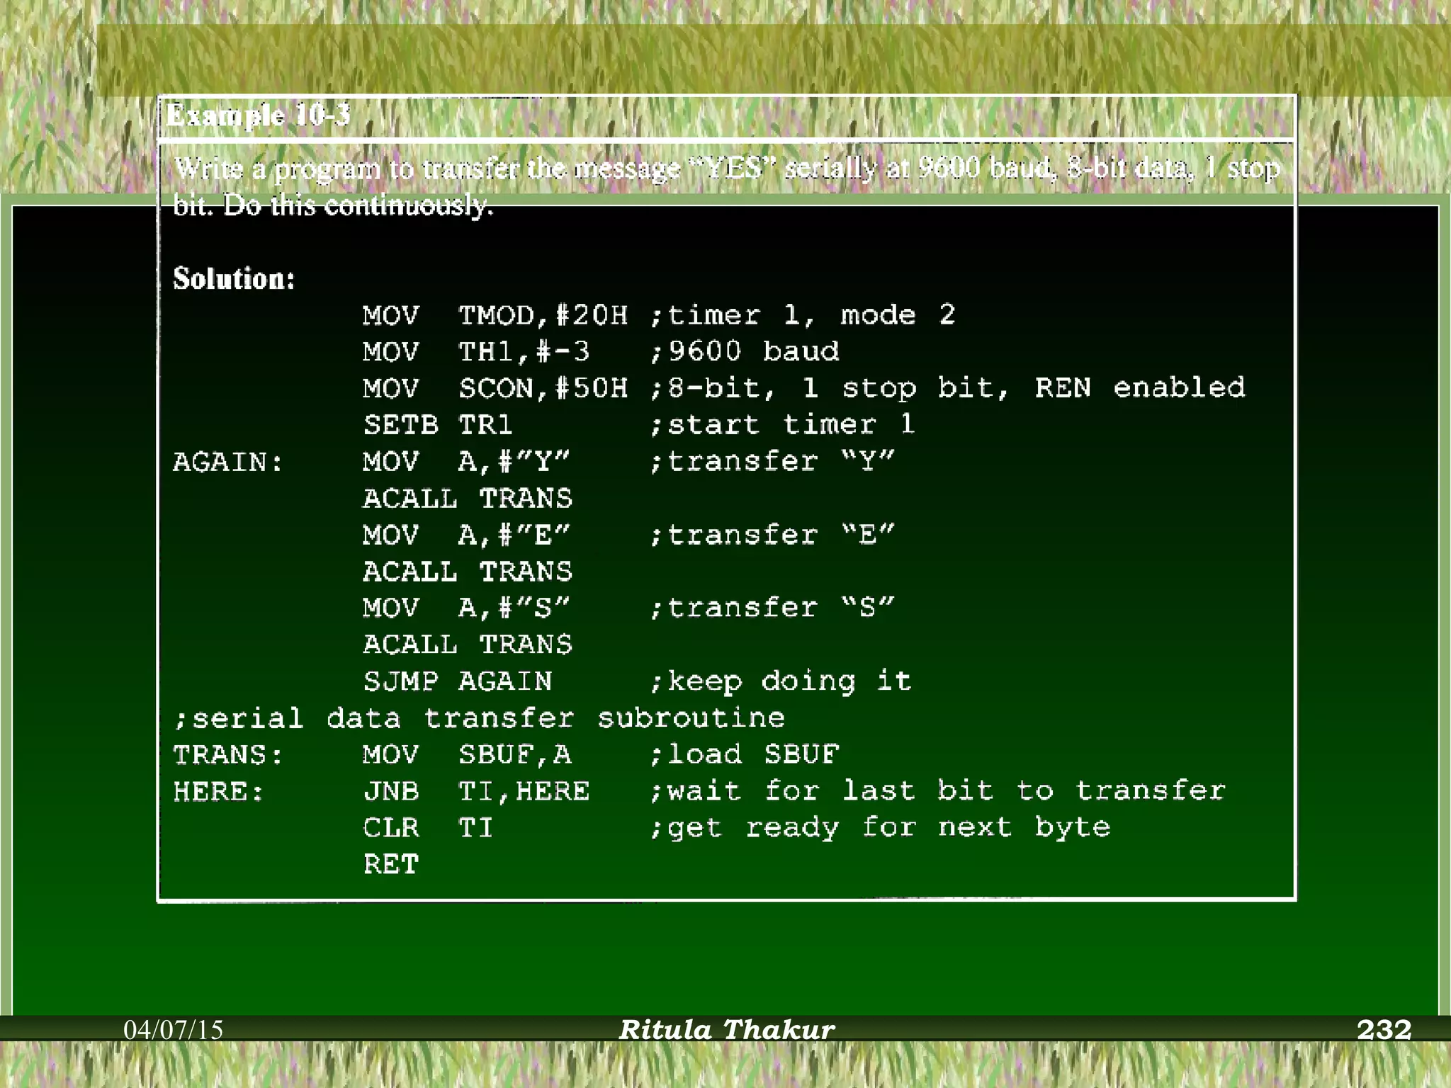The width and height of the screenshot is (1451, 1088).
Task: Click the MOV A,#"S" instruction
Action: point(466,608)
